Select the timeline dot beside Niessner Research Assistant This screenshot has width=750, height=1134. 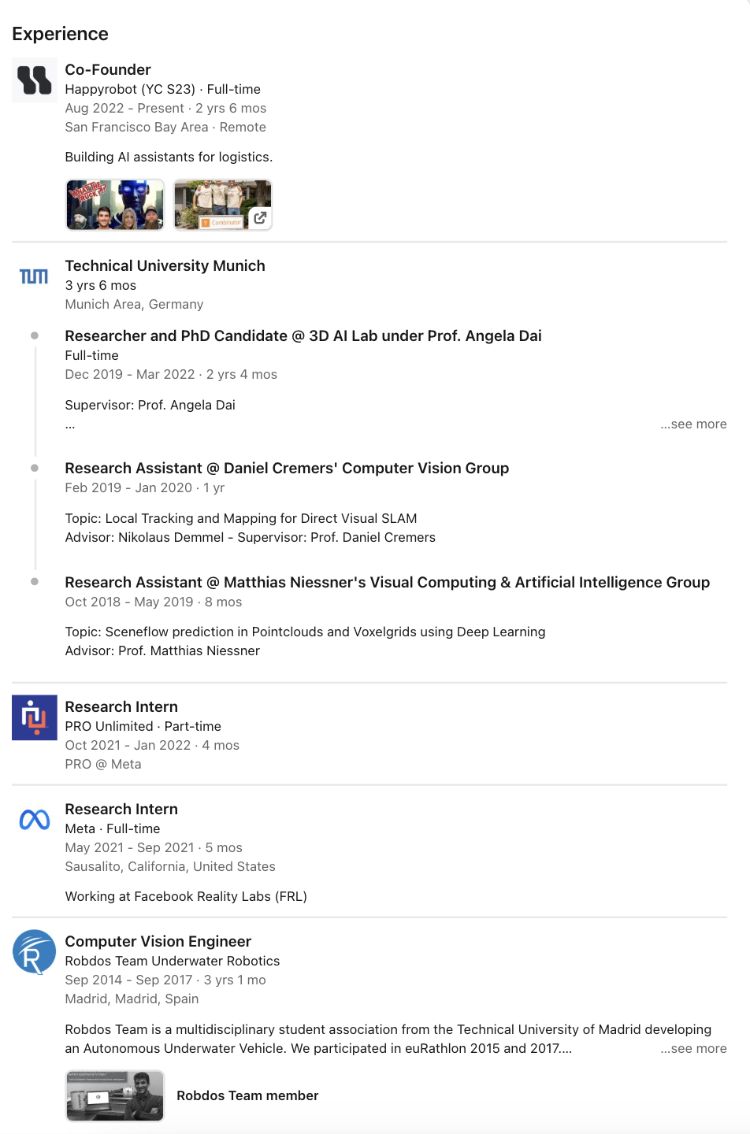pos(35,582)
